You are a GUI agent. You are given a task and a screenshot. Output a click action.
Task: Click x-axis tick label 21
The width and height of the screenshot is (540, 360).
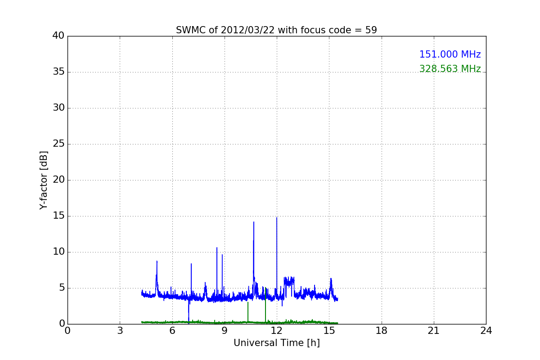coord(433,330)
